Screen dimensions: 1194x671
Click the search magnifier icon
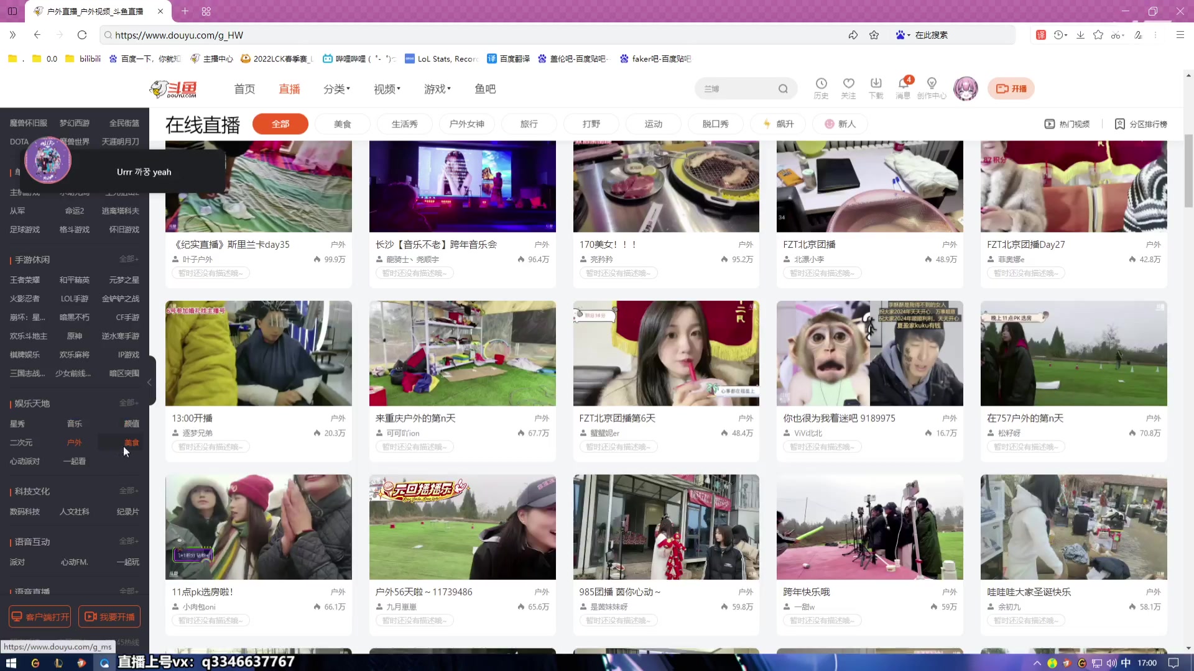click(783, 89)
